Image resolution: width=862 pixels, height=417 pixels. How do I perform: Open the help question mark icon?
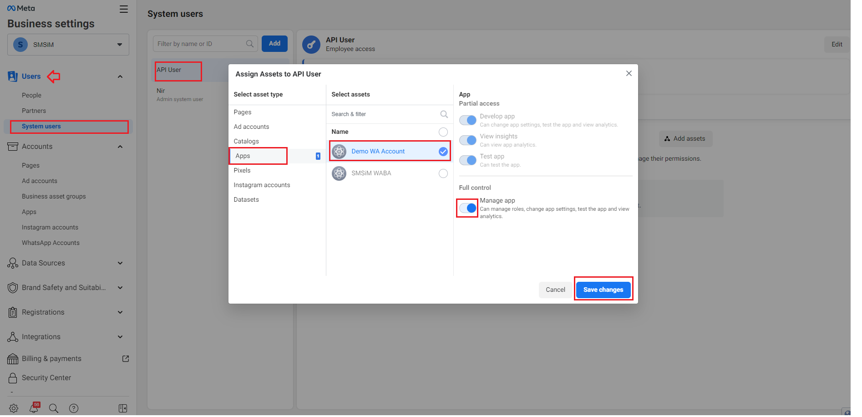click(74, 408)
